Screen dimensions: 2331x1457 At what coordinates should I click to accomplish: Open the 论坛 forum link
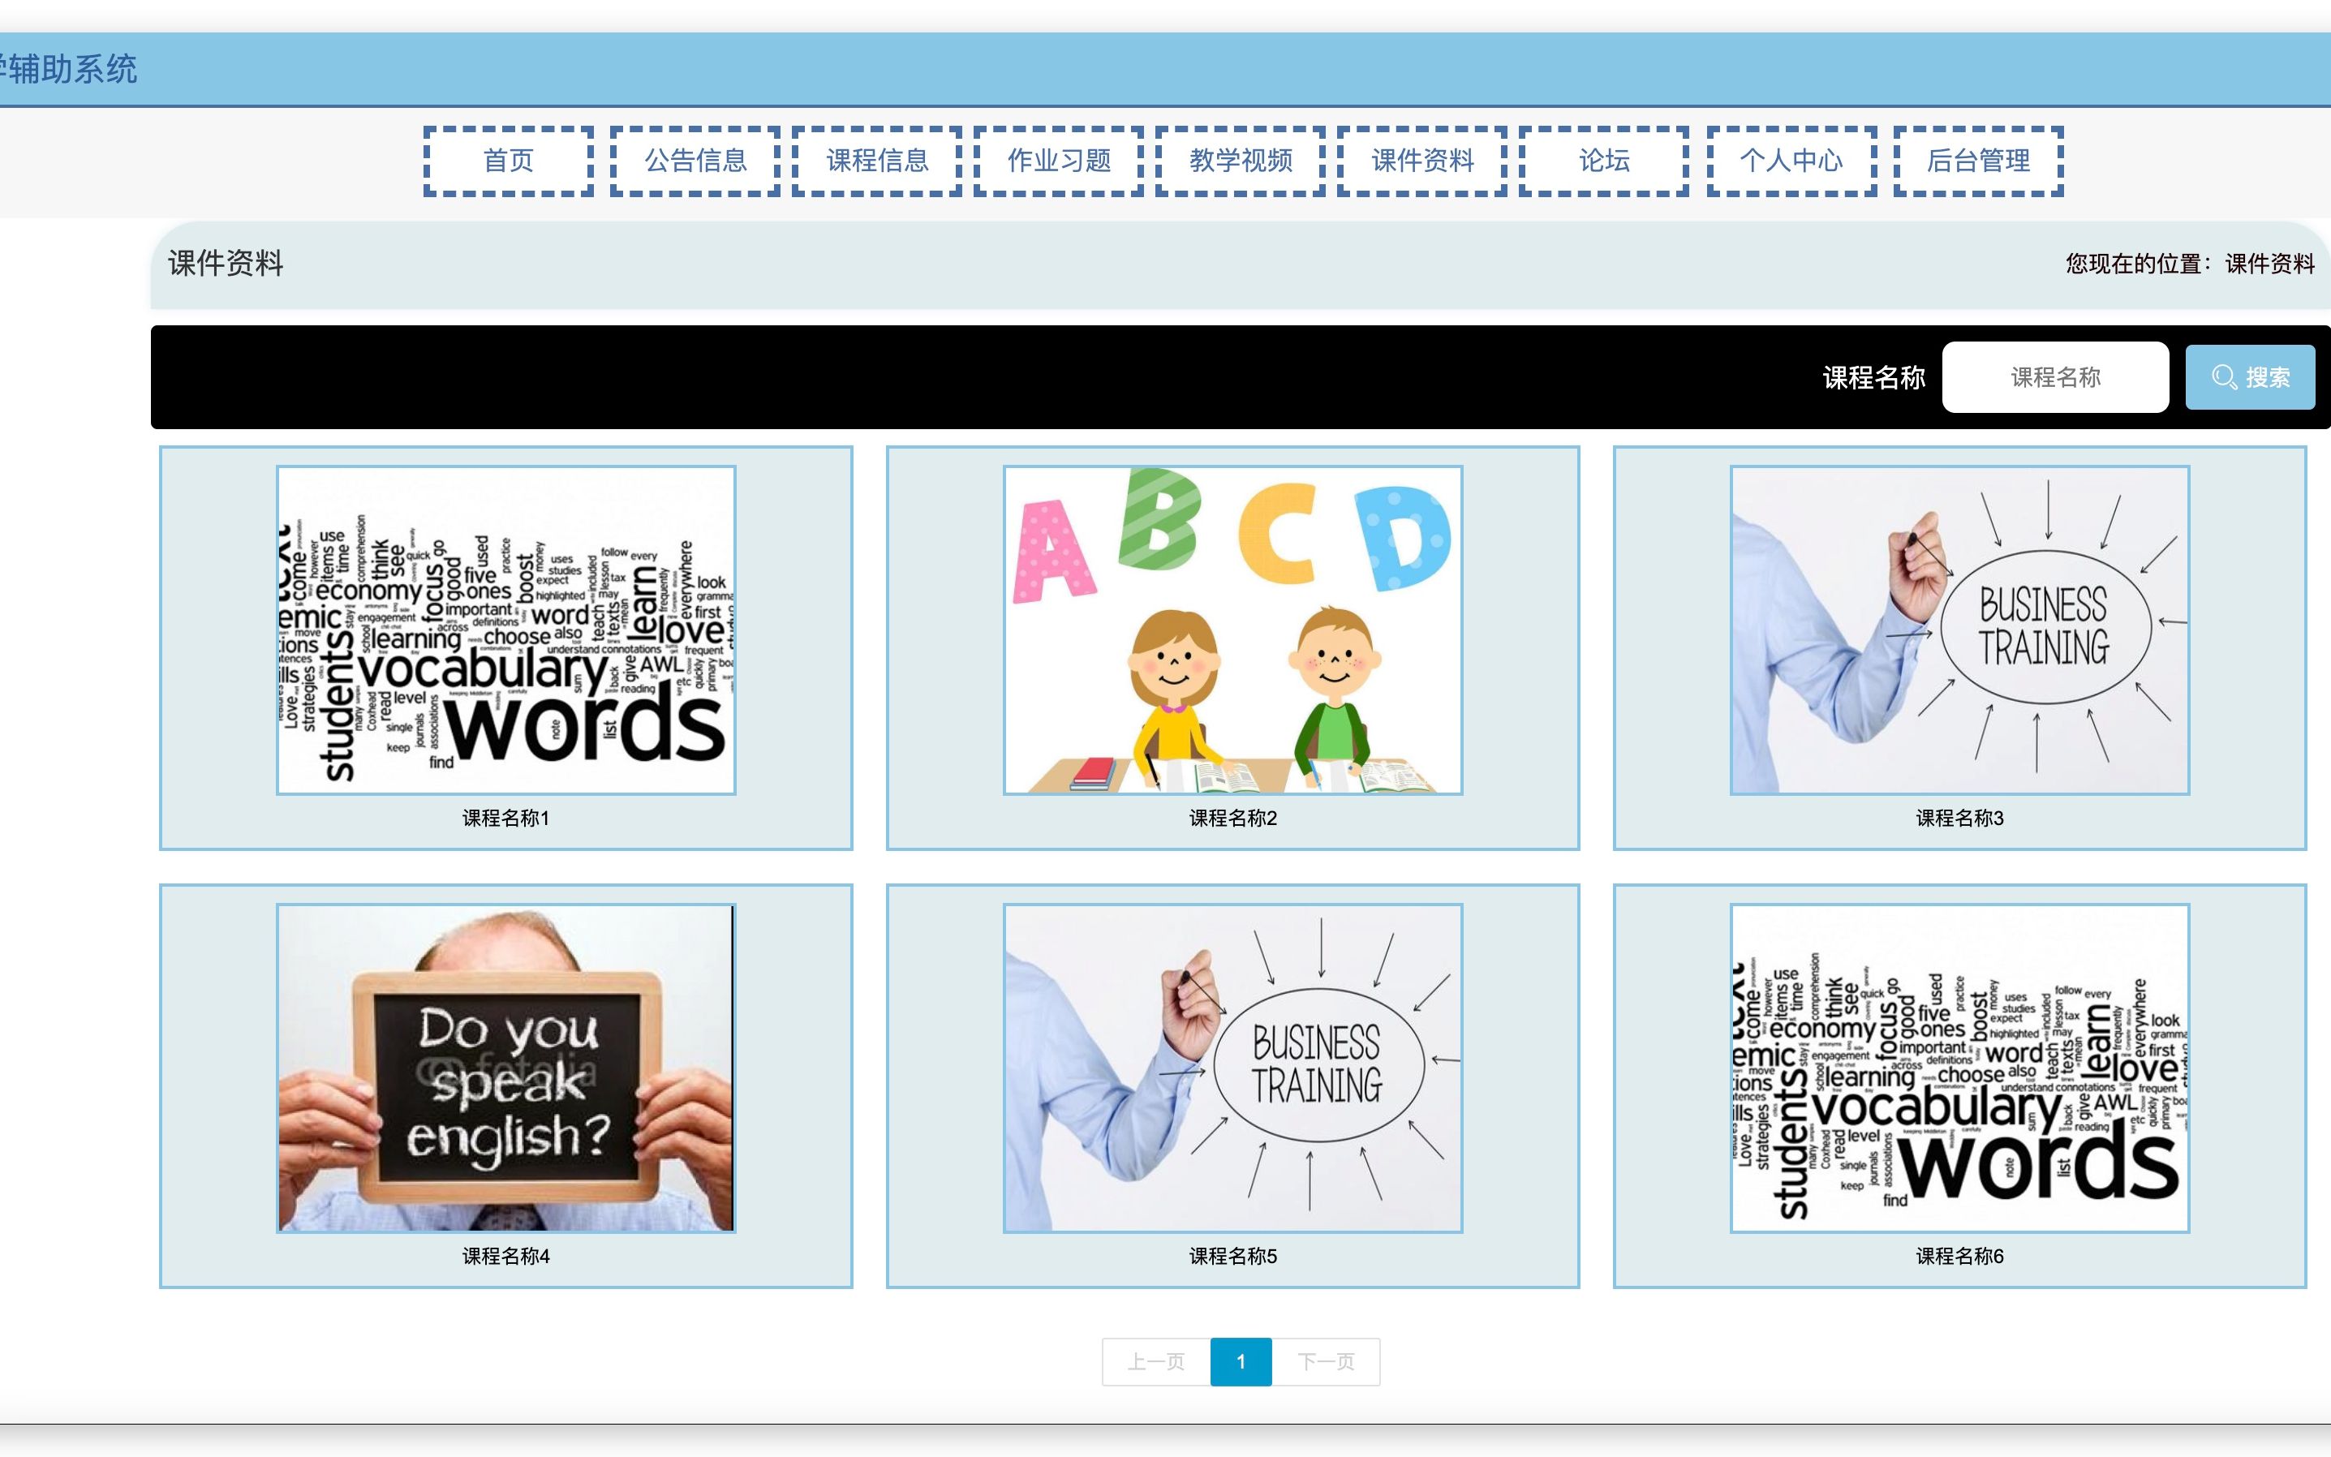pyautogui.click(x=1603, y=161)
